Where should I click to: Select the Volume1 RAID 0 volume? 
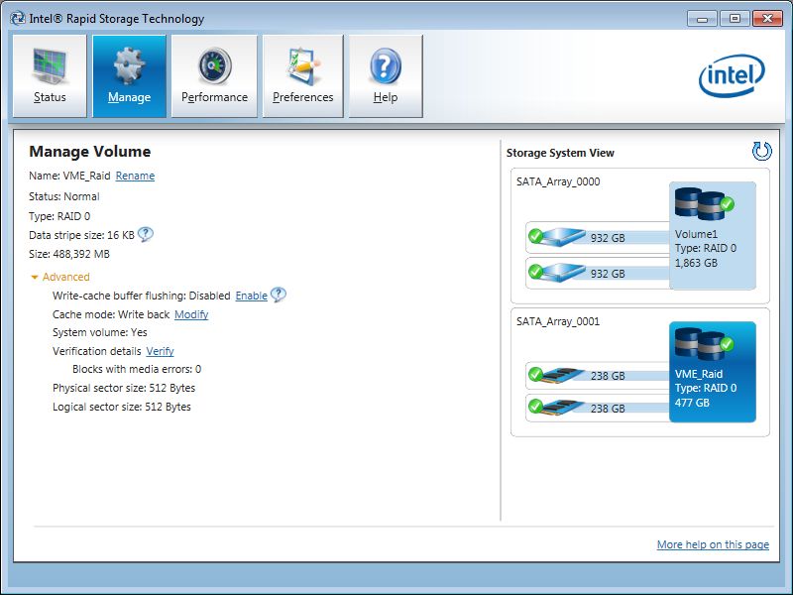713,236
